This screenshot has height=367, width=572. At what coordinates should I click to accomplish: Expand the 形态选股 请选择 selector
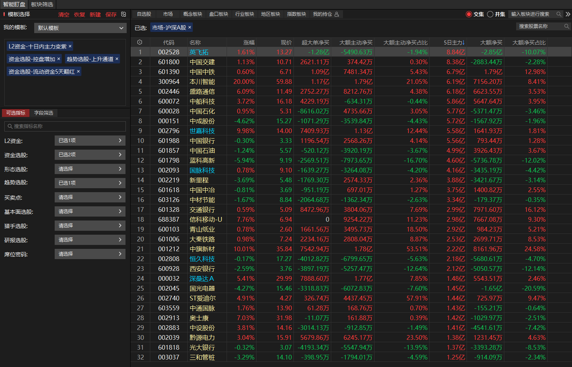click(90, 169)
